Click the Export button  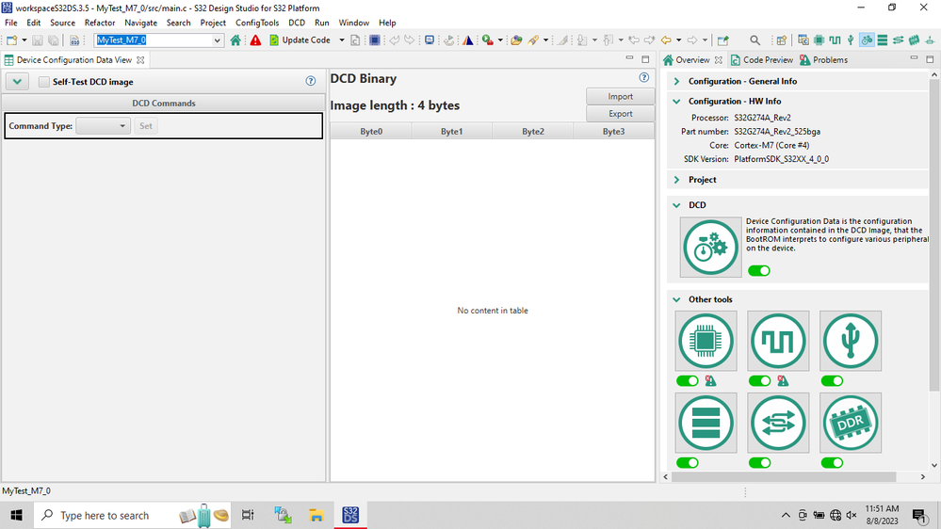620,113
